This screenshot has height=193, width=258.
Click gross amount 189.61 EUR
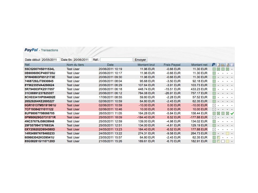(x=146, y=141)
